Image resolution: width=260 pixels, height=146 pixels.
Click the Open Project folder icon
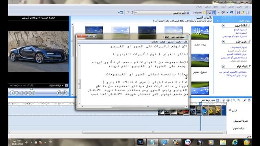(x=243, y=13)
